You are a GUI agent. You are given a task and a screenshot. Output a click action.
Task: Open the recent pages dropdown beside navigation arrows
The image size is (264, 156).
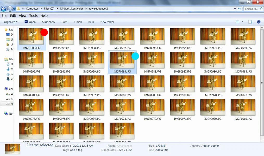coord(14,8)
